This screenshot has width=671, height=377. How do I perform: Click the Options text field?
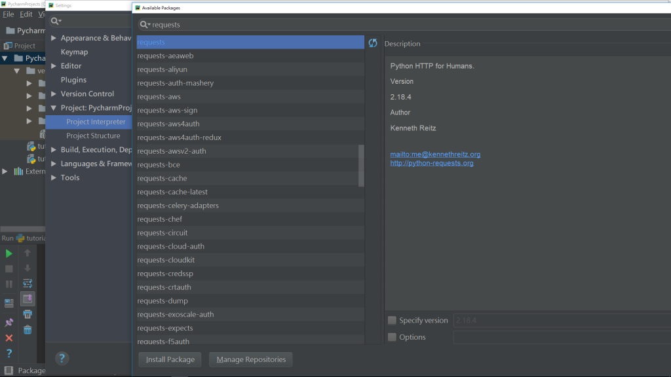click(562, 337)
